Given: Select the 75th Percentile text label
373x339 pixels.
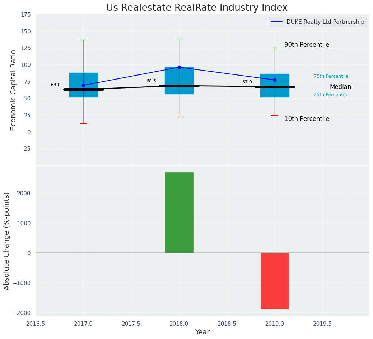Looking at the screenshot, I should tap(331, 76).
